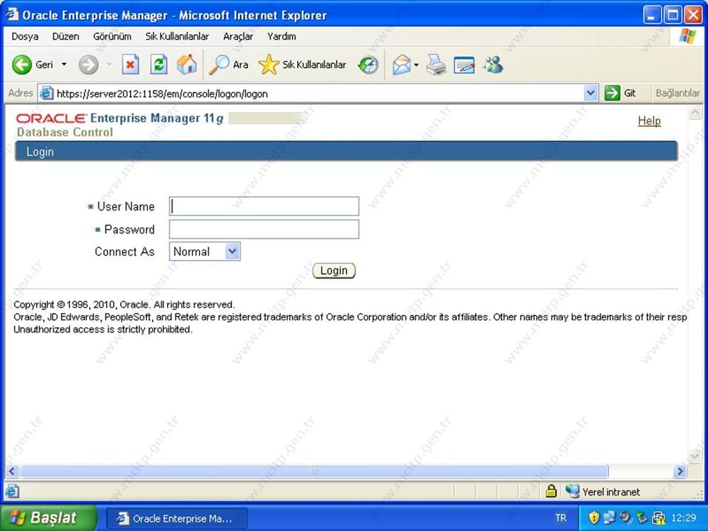Screen dimensions: 708x531
Task: Click in the Password field
Action: click(x=264, y=229)
